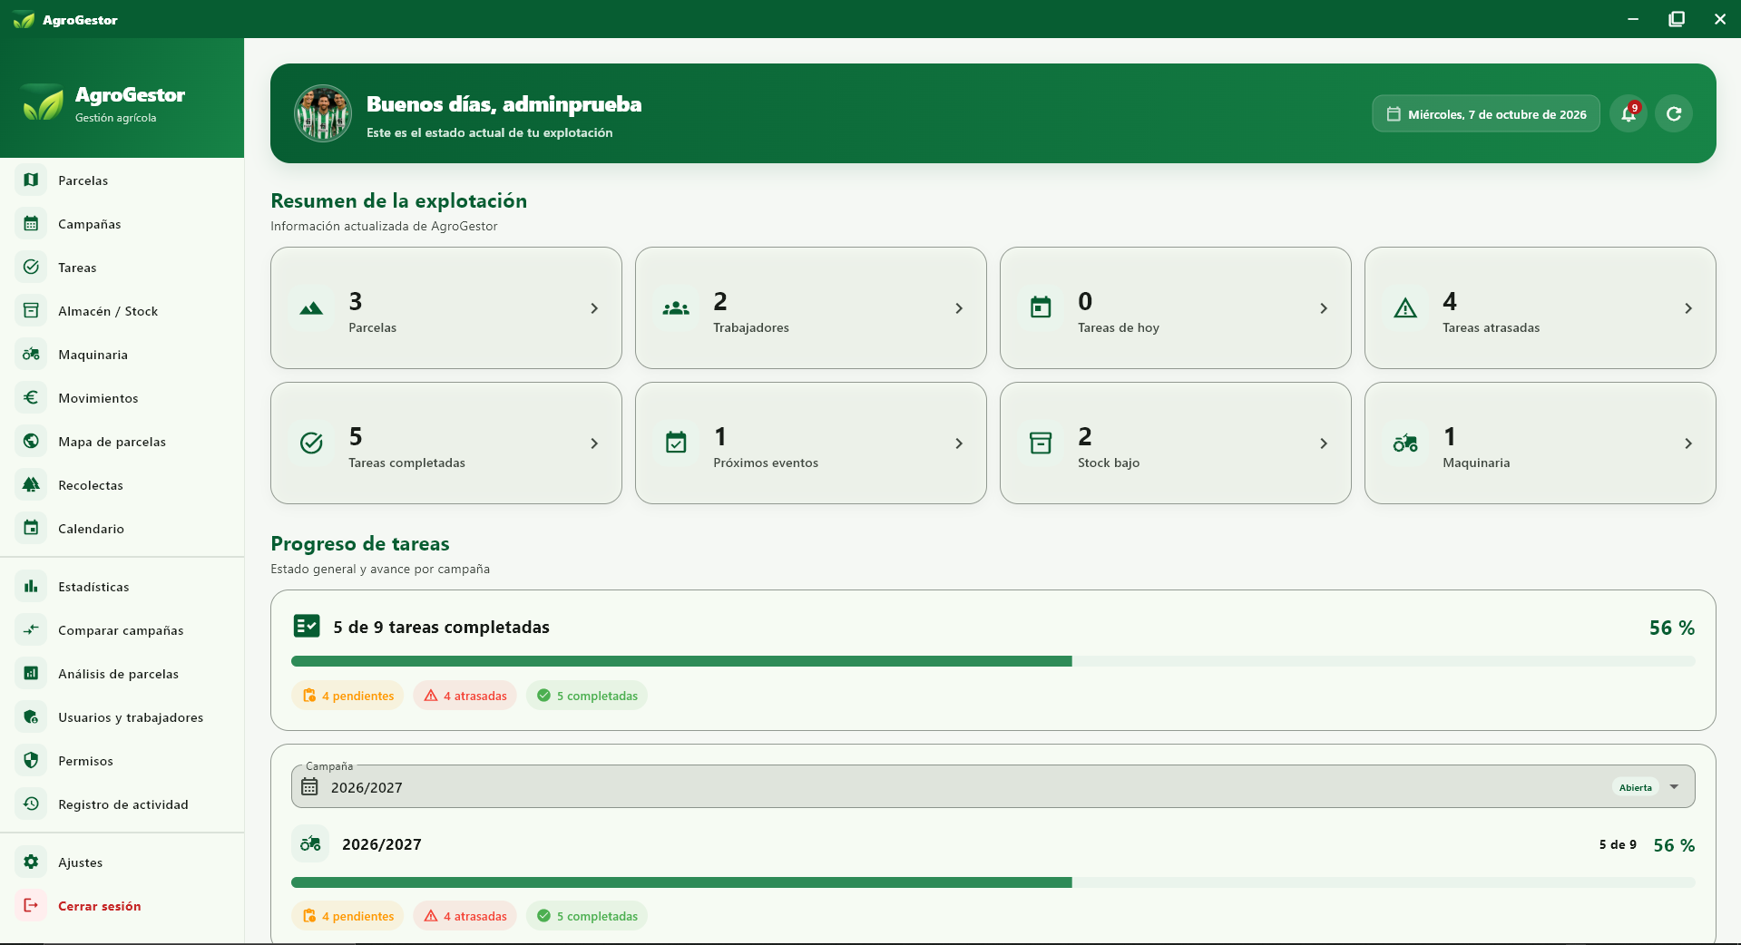Click the overall tasks progress bar
The width and height of the screenshot is (1741, 945).
pyautogui.click(x=993, y=661)
